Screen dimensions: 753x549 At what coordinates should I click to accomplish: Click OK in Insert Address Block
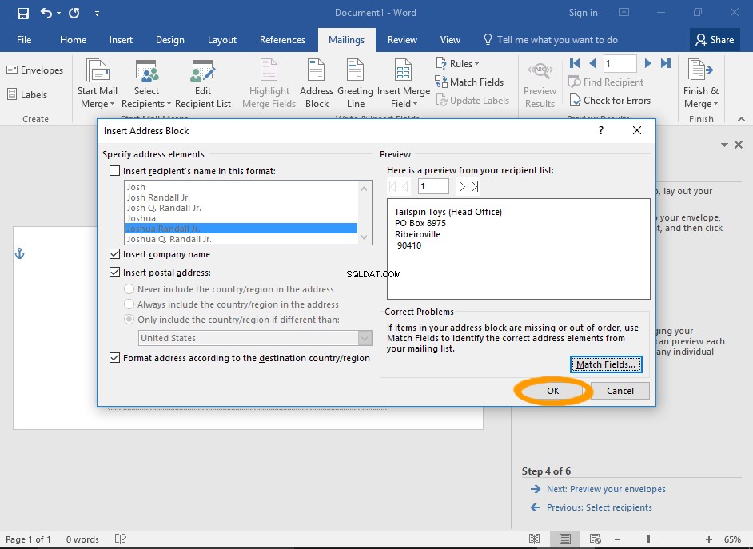point(552,391)
